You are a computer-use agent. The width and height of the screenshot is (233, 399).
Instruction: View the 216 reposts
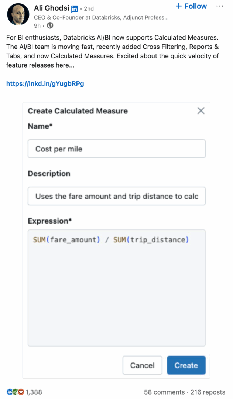[x=208, y=392]
